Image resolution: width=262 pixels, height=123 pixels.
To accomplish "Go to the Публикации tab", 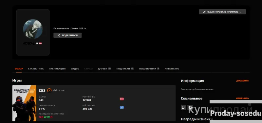I will coord(57,69).
